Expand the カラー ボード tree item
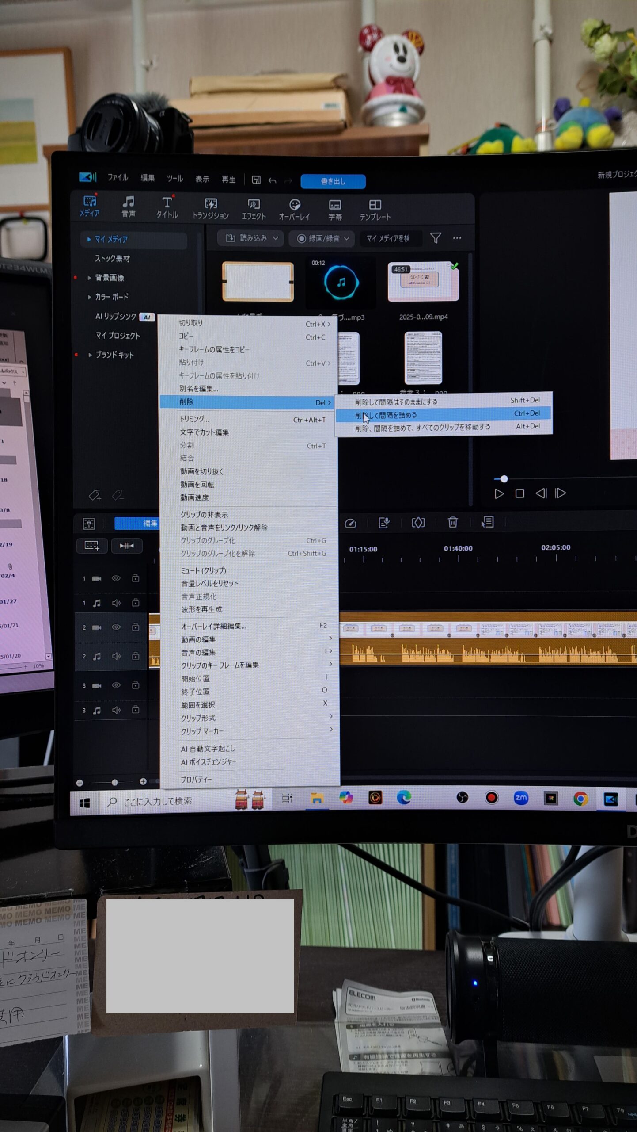Viewport: 637px width, 1132px height. (x=89, y=297)
